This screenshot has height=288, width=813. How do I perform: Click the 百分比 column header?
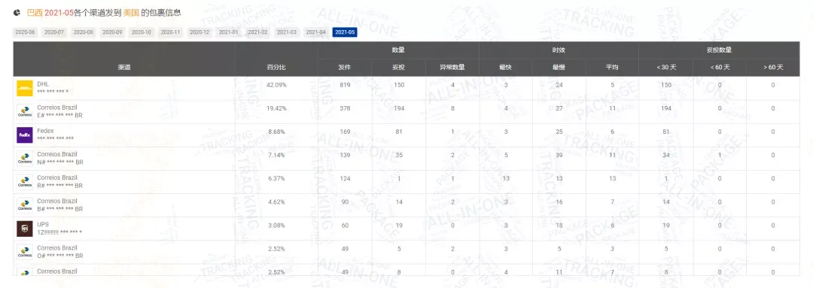276,68
